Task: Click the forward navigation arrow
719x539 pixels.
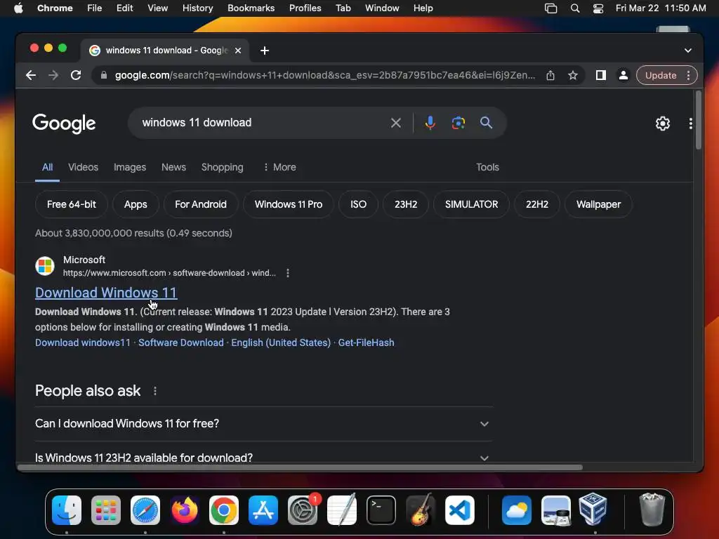Action: pyautogui.click(x=53, y=75)
